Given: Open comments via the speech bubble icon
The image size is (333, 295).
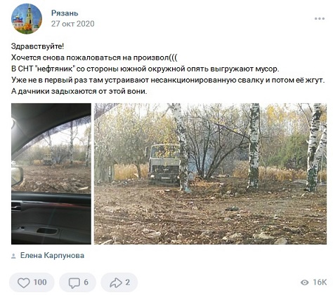Looking at the screenshot, I should 74,282.
